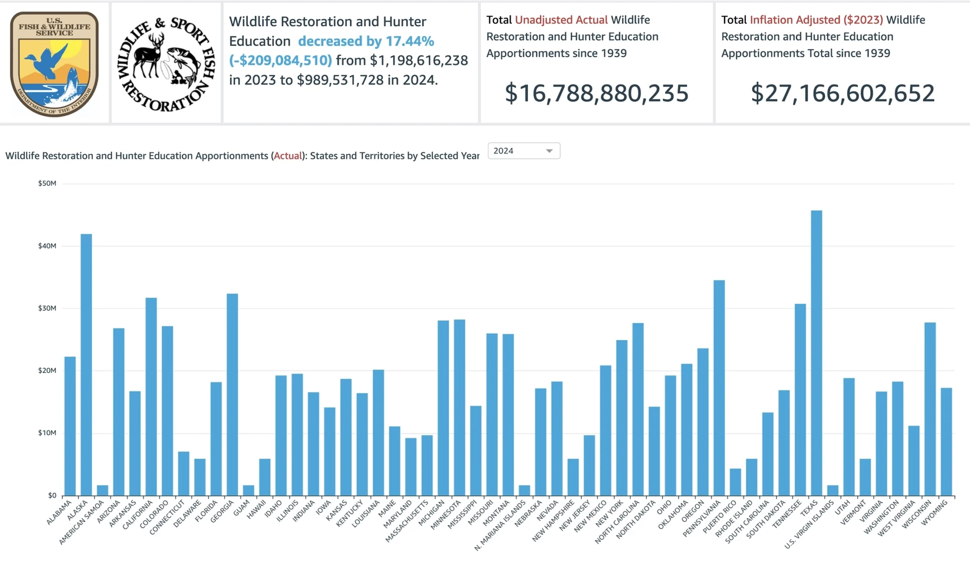Click the N. MARIANA ISLANDS axis label
970x568 pixels.
tap(500, 525)
